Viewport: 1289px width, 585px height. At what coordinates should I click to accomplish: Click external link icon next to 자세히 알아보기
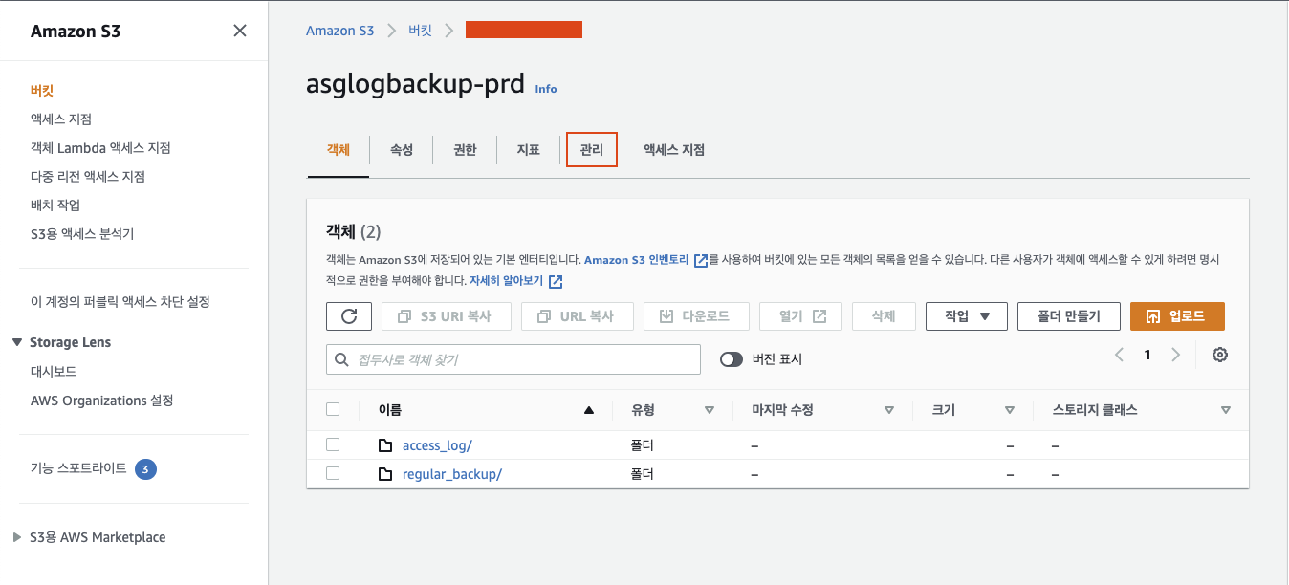pyautogui.click(x=556, y=281)
